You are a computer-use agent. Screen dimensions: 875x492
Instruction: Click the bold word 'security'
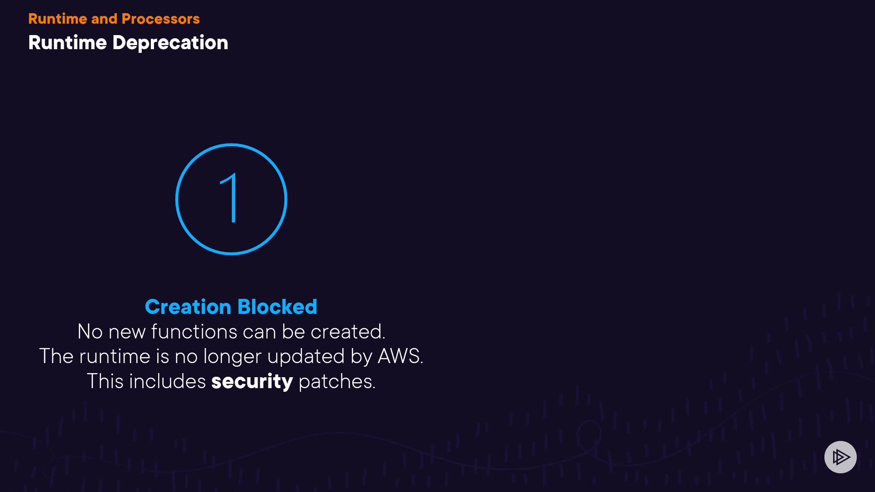click(x=252, y=381)
